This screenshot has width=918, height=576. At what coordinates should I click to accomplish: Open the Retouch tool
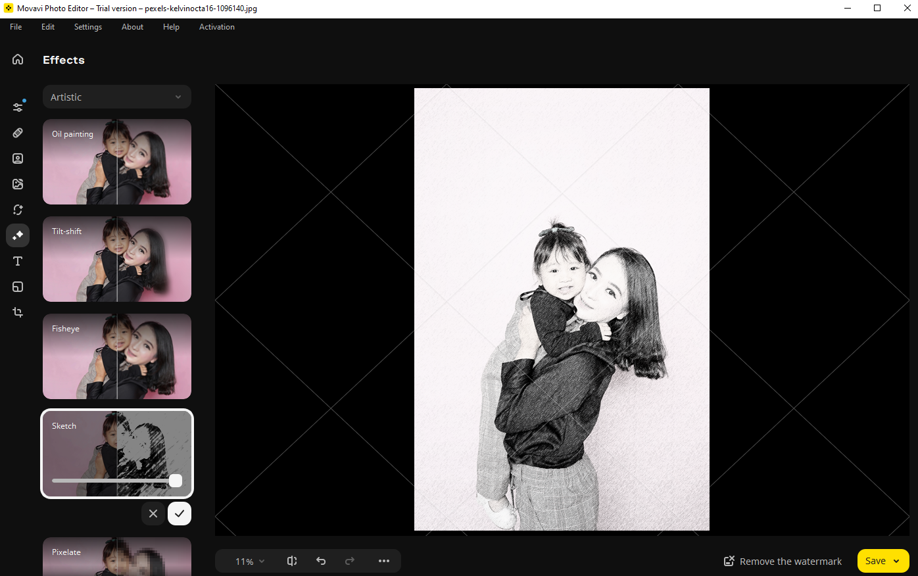click(17, 132)
